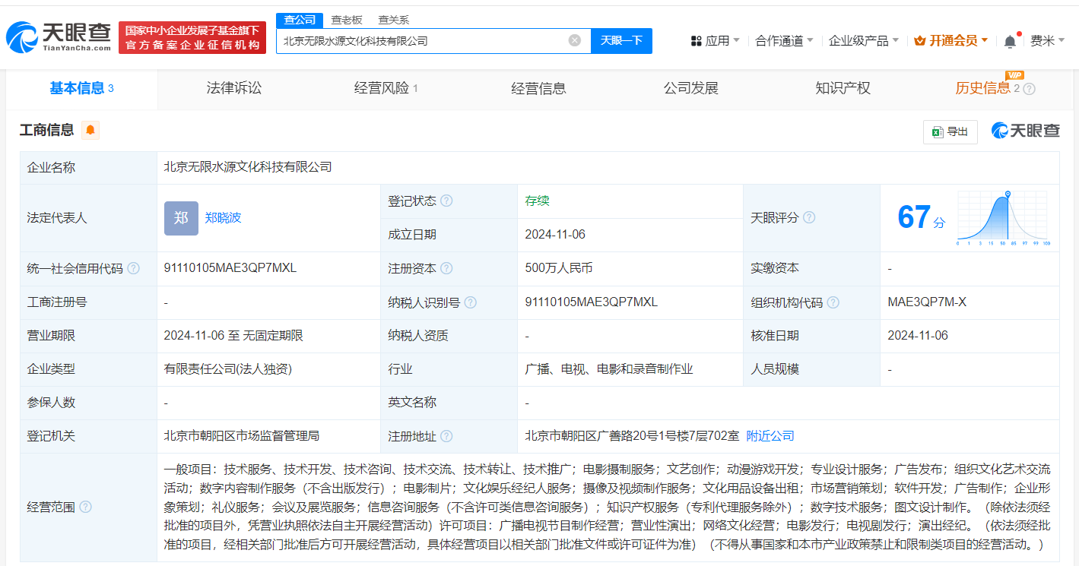The height and width of the screenshot is (566, 1079).
Task: Click the help icon beside 注册地址
Action: pyautogui.click(x=447, y=436)
